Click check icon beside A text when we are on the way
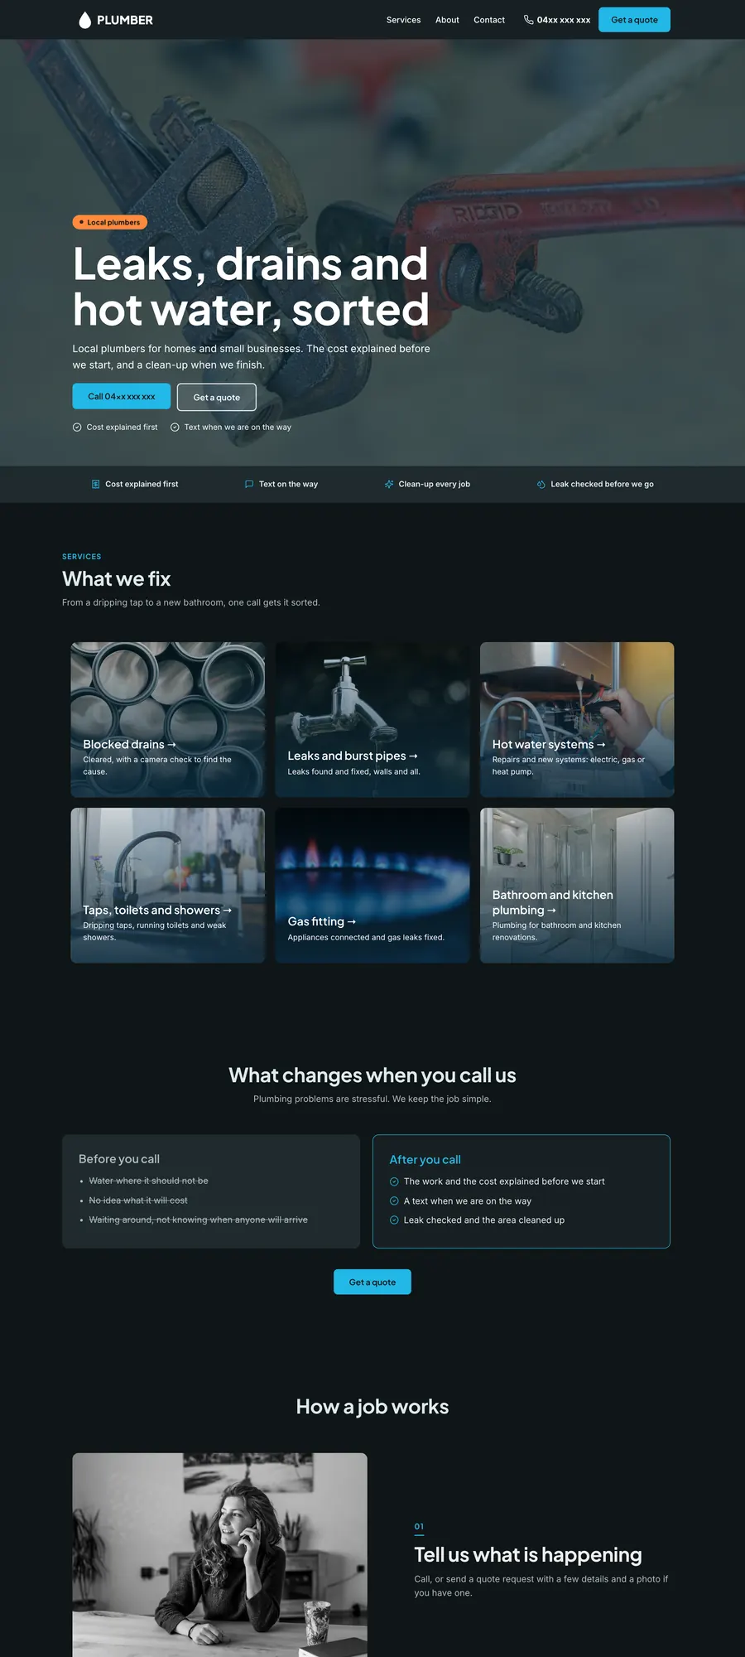This screenshot has width=745, height=1657. (394, 1200)
